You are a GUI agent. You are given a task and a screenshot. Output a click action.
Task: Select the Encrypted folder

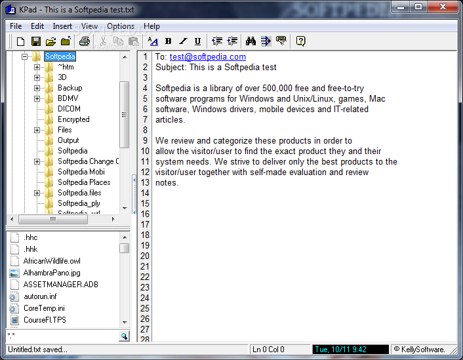pos(73,119)
